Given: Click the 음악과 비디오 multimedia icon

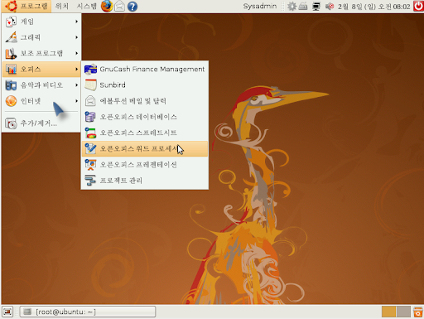Looking at the screenshot, I should [x=11, y=85].
